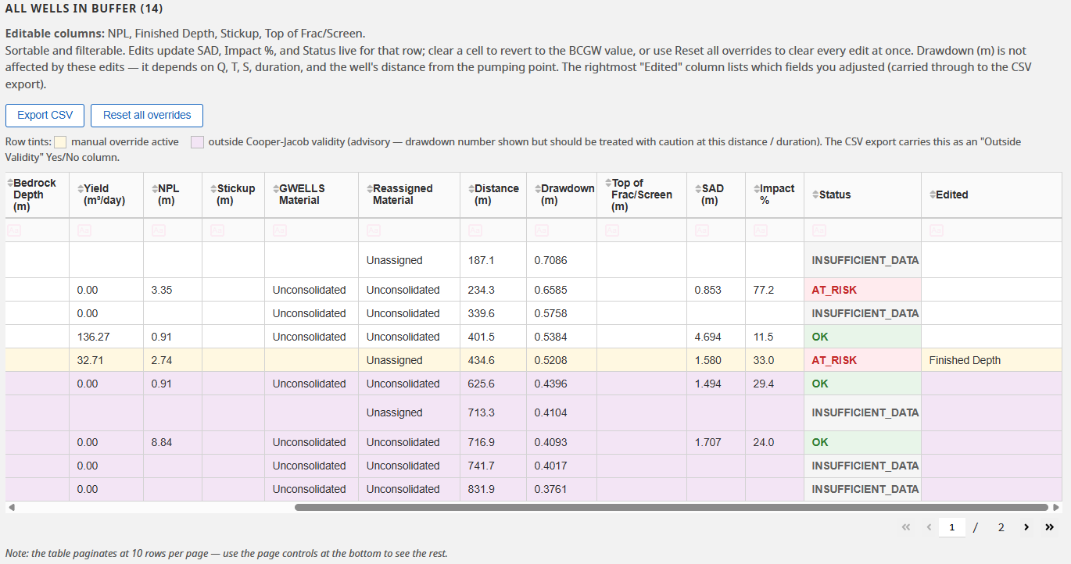Select the NPL cell showing 8.84
Image resolution: width=1071 pixels, height=564 pixels.
[173, 442]
